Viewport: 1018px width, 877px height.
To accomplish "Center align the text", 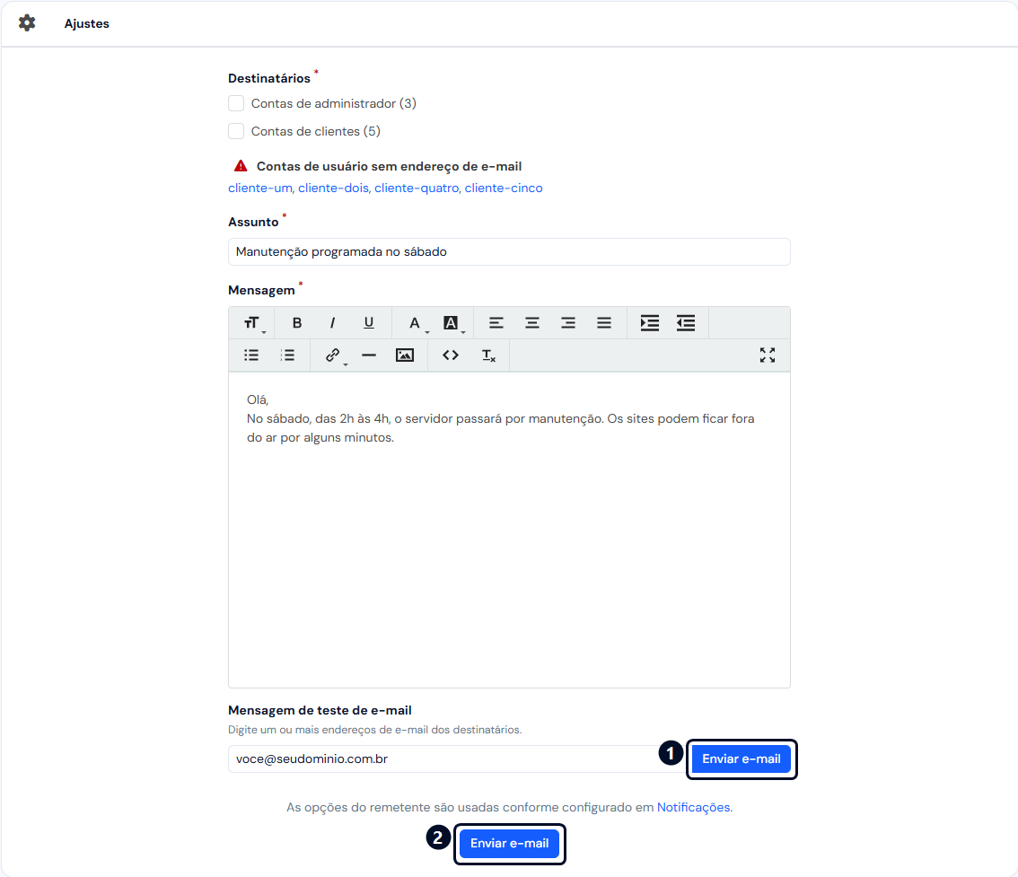I will click(532, 323).
